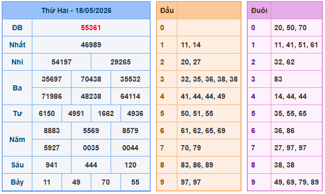Click the Đầu values '41, 44, 44, 49'

coord(203,96)
